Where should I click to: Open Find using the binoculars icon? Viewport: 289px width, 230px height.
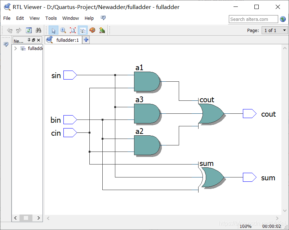38,30
